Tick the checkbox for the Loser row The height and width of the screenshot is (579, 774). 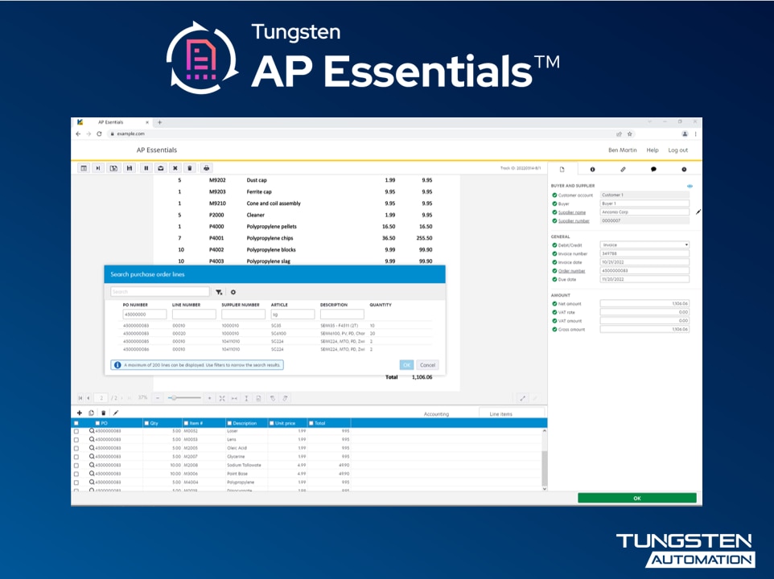76,432
